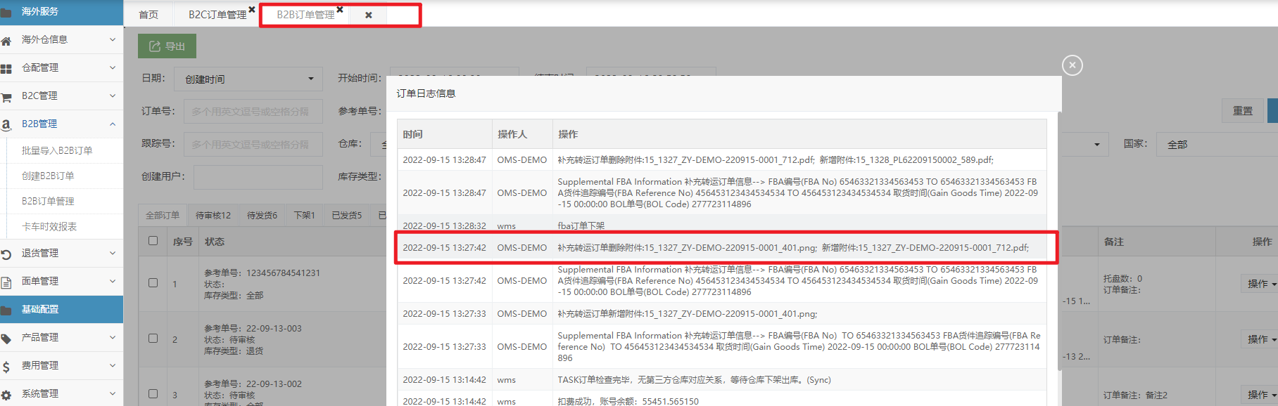Click into the 创建用户 input field
Screen dimensions: 1278x406
click(x=258, y=177)
